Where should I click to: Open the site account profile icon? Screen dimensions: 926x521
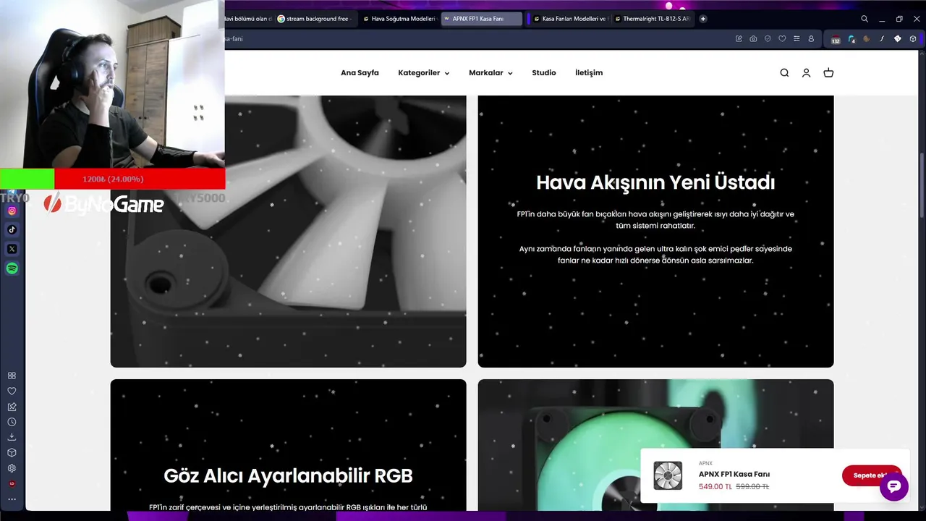pos(806,72)
